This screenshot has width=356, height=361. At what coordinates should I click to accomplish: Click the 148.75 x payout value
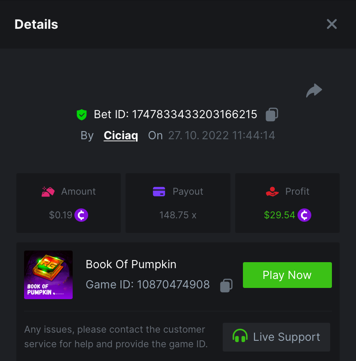coord(178,215)
